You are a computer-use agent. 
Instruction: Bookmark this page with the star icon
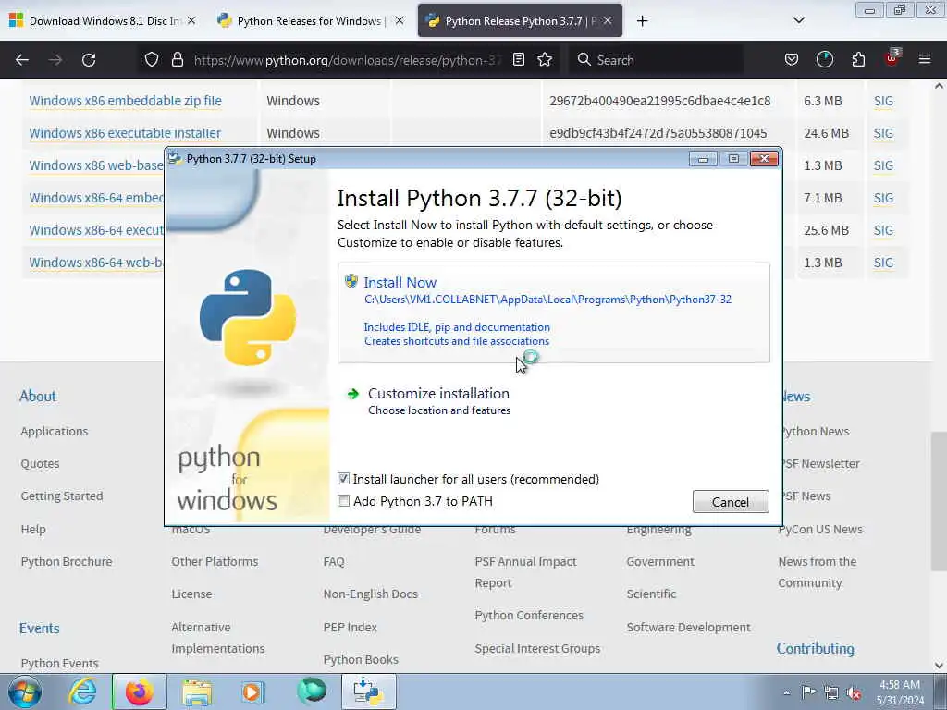pyautogui.click(x=545, y=59)
